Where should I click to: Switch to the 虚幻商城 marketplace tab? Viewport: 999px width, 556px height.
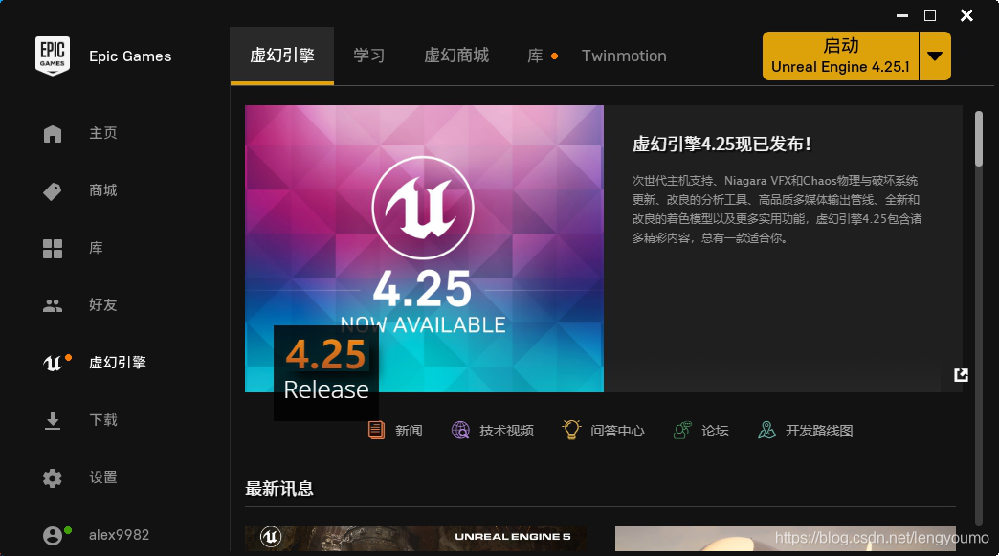(457, 56)
